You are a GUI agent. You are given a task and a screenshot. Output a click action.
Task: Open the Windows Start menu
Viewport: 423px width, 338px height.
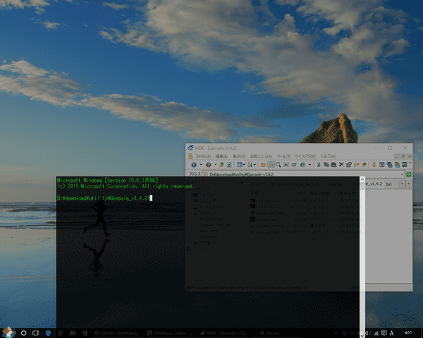(8, 333)
